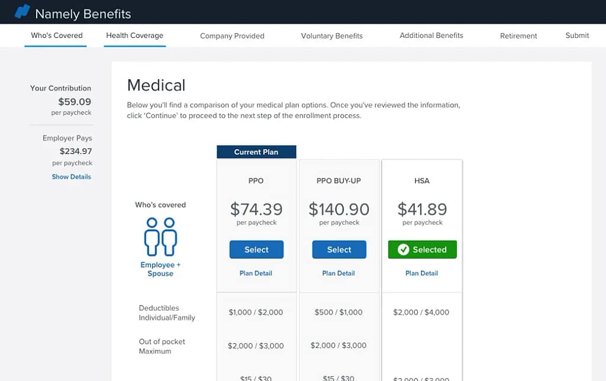This screenshot has width=606, height=381.
Task: Click the checkmark icon on Selected button
Action: [404, 250]
